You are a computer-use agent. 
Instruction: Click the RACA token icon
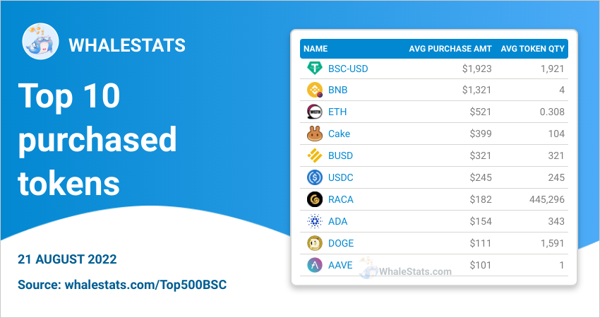pos(315,199)
